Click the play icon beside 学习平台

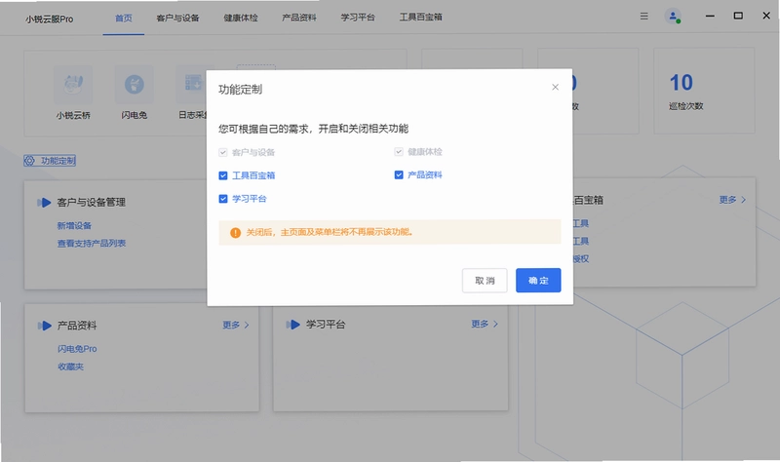click(293, 325)
